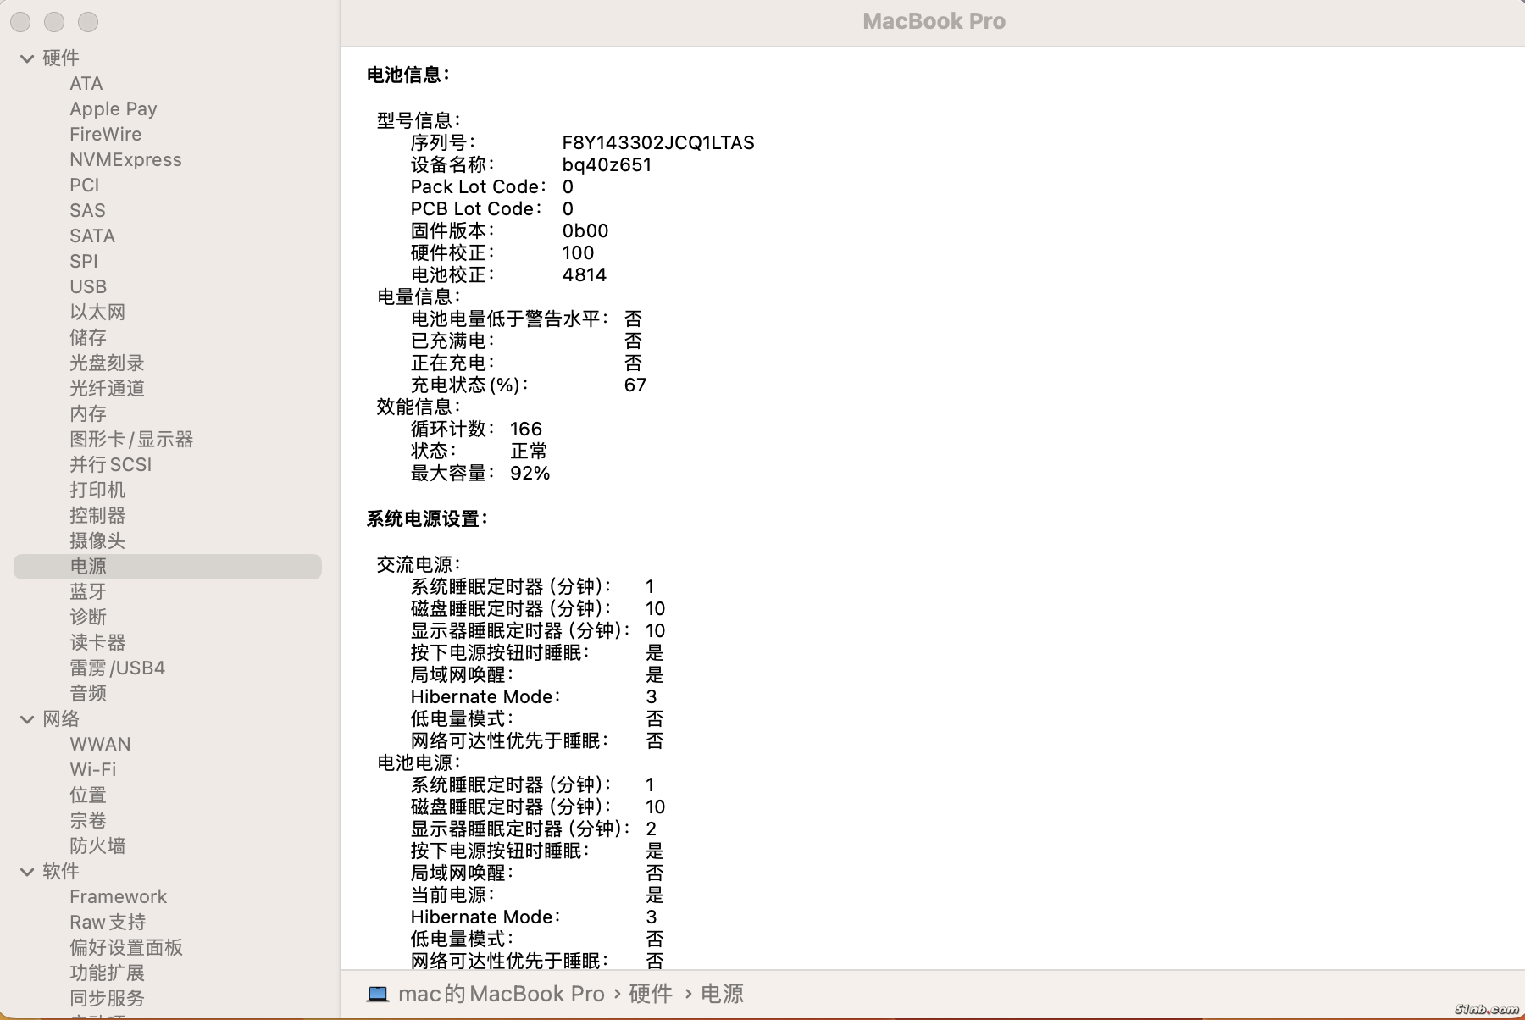Click the serial number F8Y143302JCQ1LTAS

coord(658,142)
